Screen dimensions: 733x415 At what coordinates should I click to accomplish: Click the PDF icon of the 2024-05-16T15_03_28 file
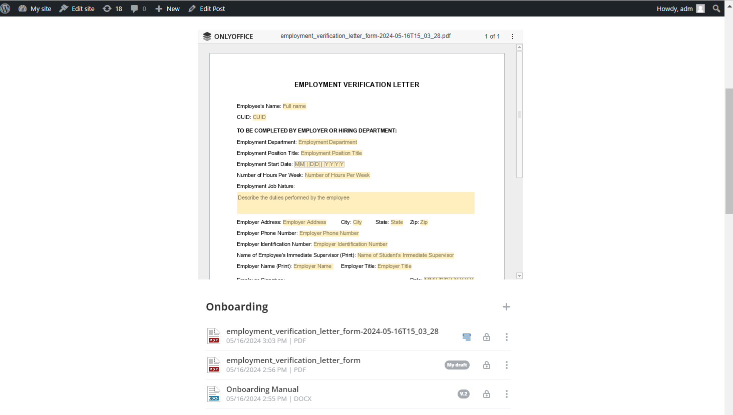[x=214, y=336]
